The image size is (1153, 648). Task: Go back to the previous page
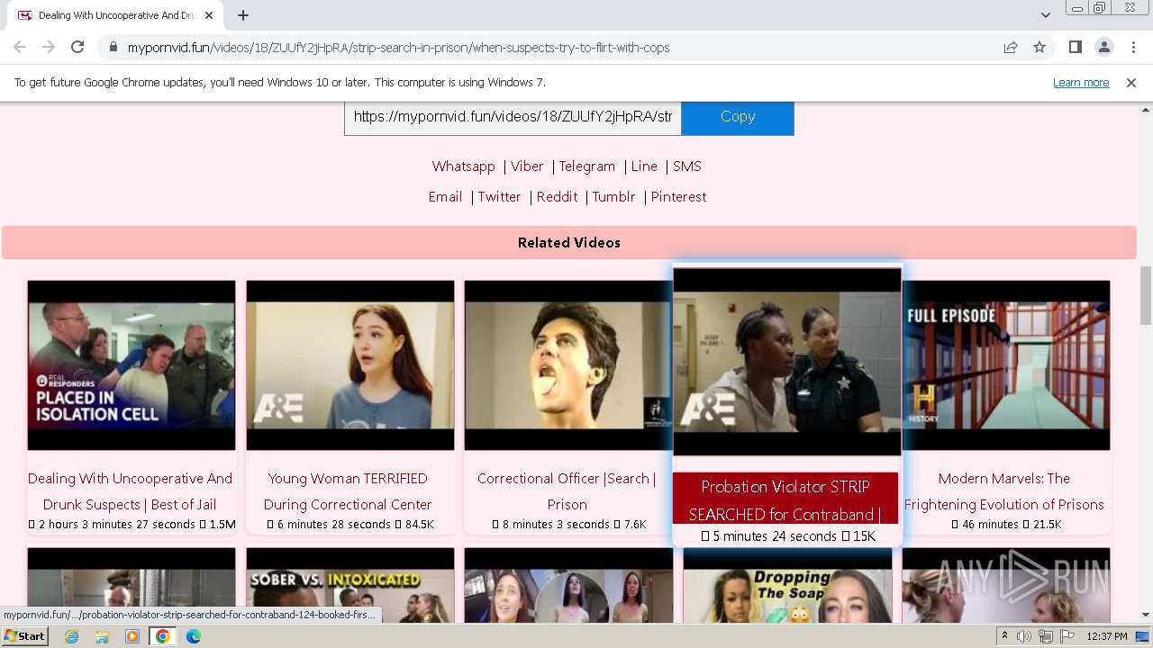[20, 48]
